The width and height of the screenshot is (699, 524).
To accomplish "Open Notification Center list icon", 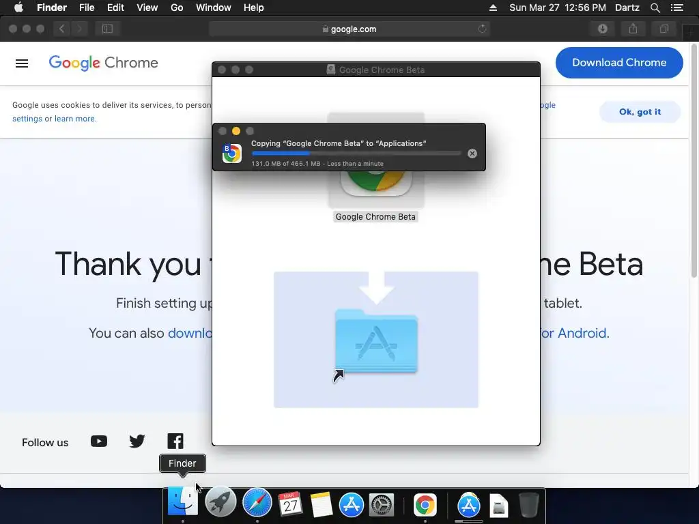I will click(x=677, y=8).
